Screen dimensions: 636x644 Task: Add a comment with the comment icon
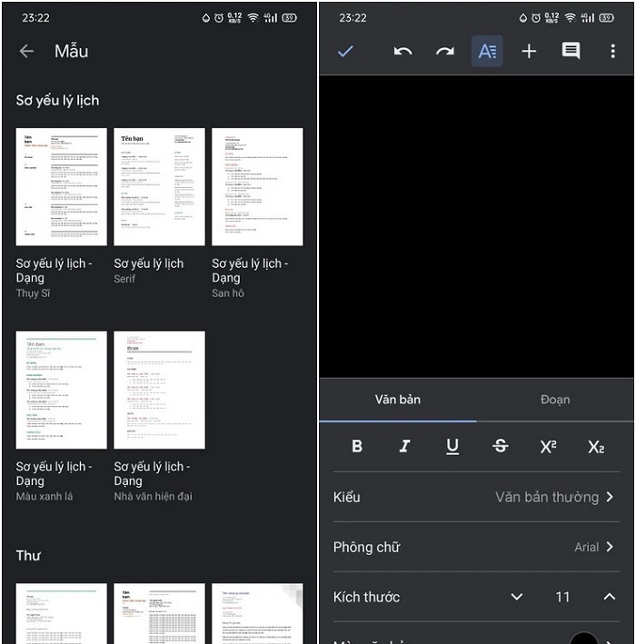[571, 51]
